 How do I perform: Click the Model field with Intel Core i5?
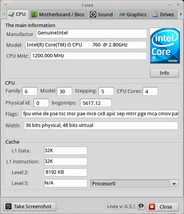tap(86, 45)
